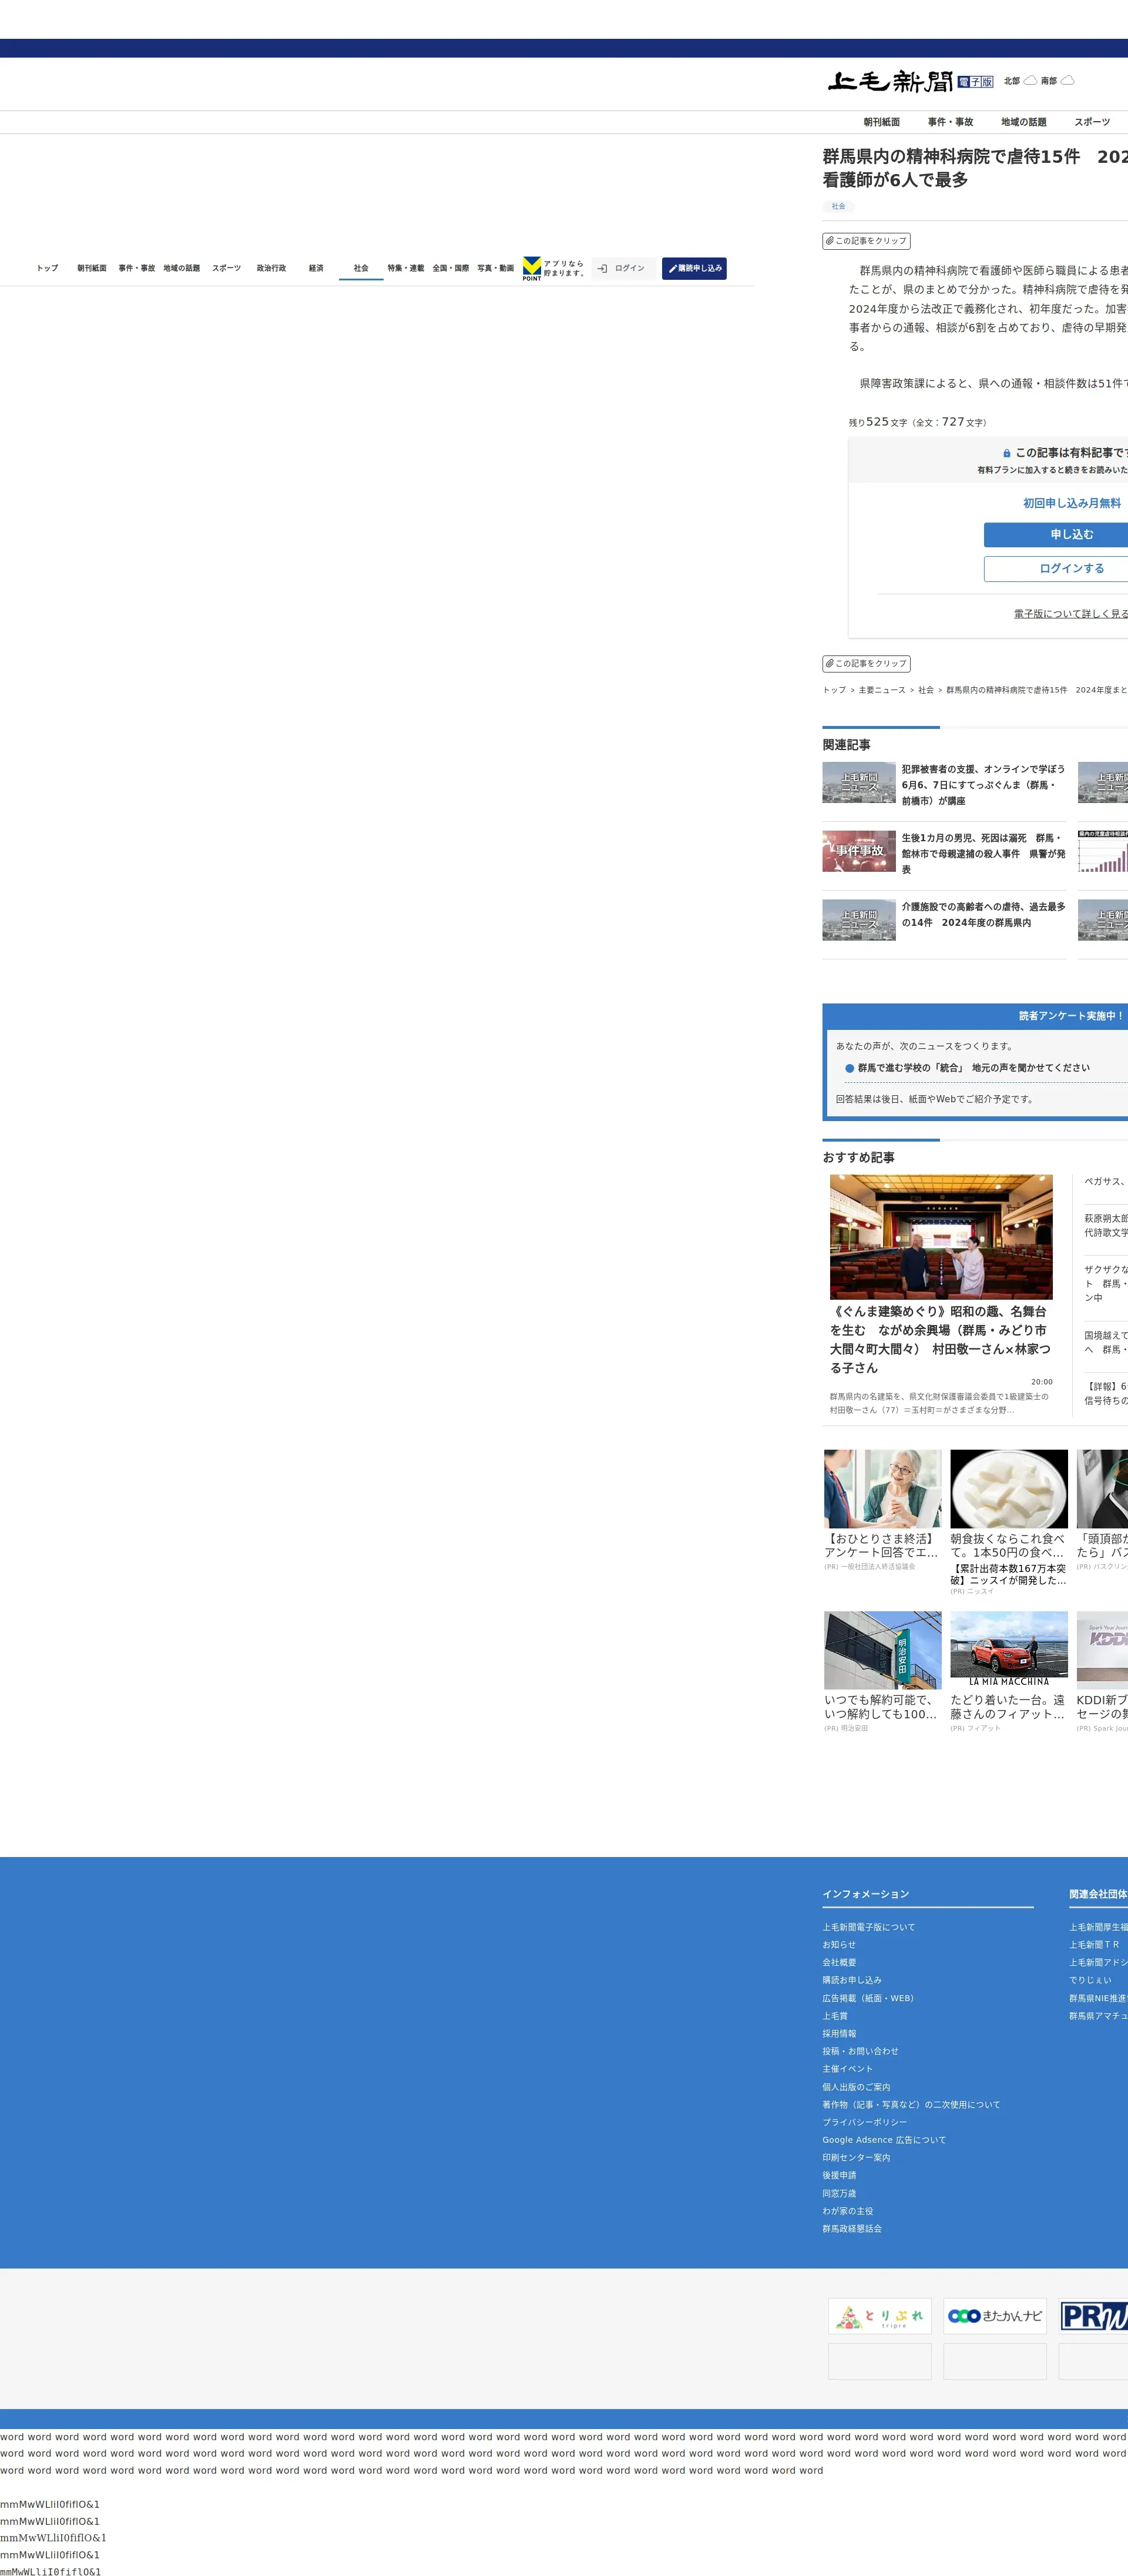Viewport: 1128px width, 2576px height.
Task: Open footer link 会社概要
Action: 840,1963
